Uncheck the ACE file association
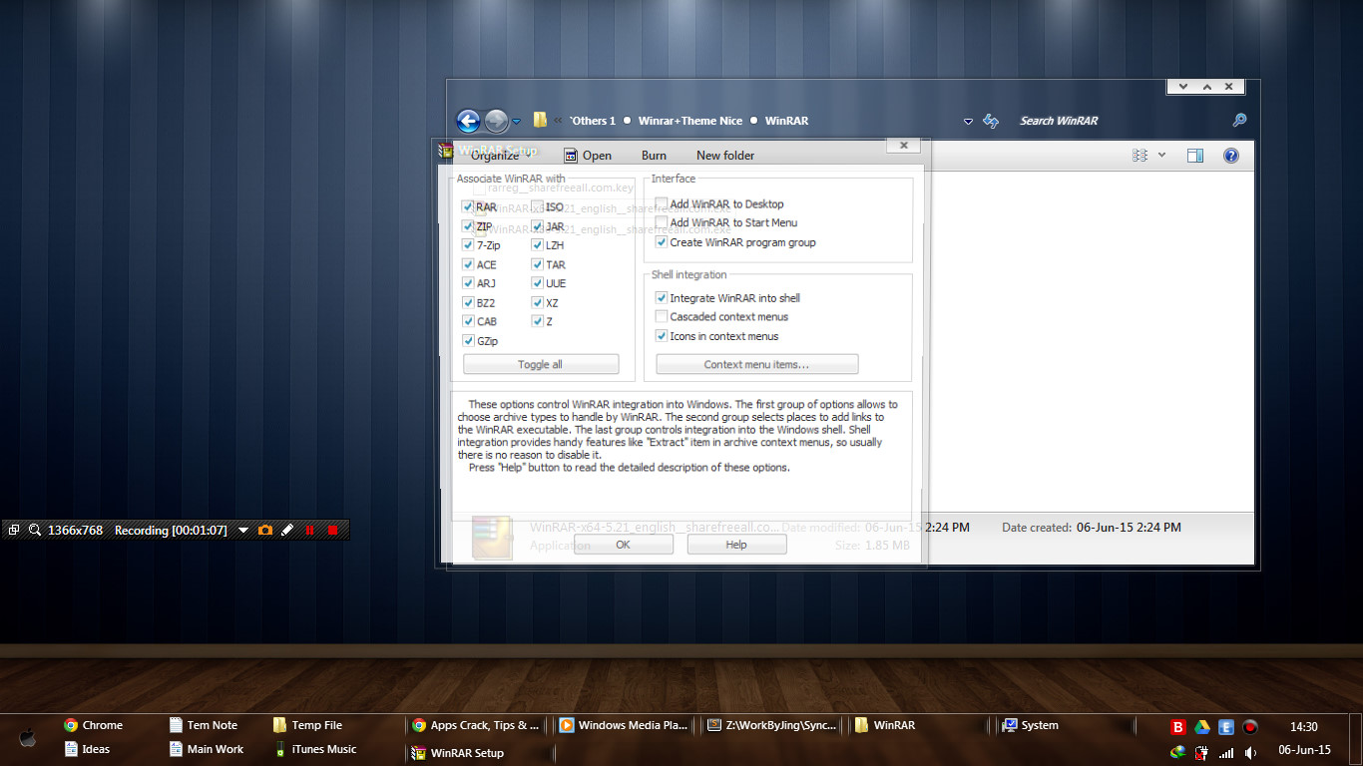The width and height of the screenshot is (1363, 766). [468, 264]
